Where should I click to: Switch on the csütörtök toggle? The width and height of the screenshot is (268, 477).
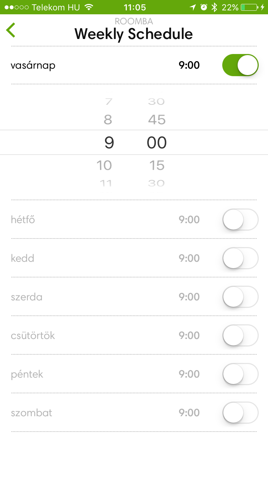(x=240, y=335)
